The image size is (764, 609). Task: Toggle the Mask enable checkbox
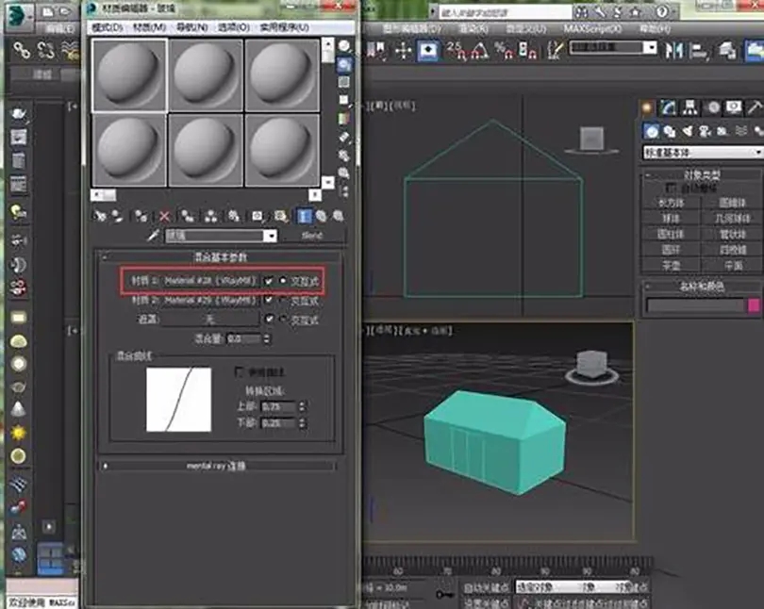click(x=269, y=319)
